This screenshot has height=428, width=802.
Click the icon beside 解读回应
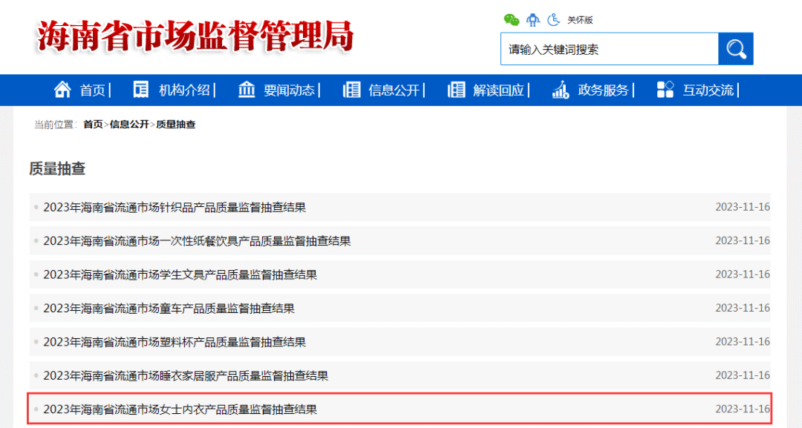tap(456, 90)
